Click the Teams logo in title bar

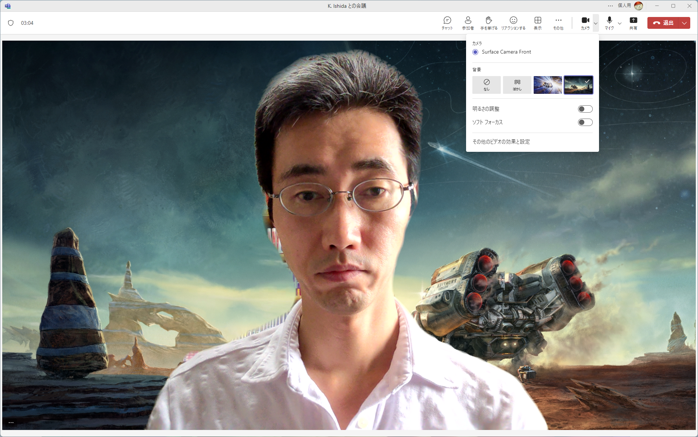point(8,6)
